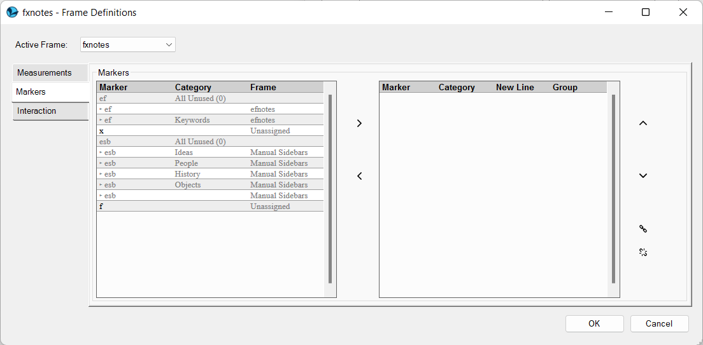Select the Markers tab
This screenshot has width=703, height=345.
[50, 91]
